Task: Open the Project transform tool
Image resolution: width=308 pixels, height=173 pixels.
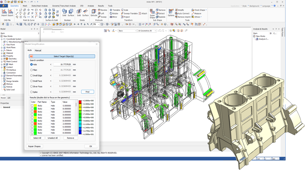Action: (125, 17)
